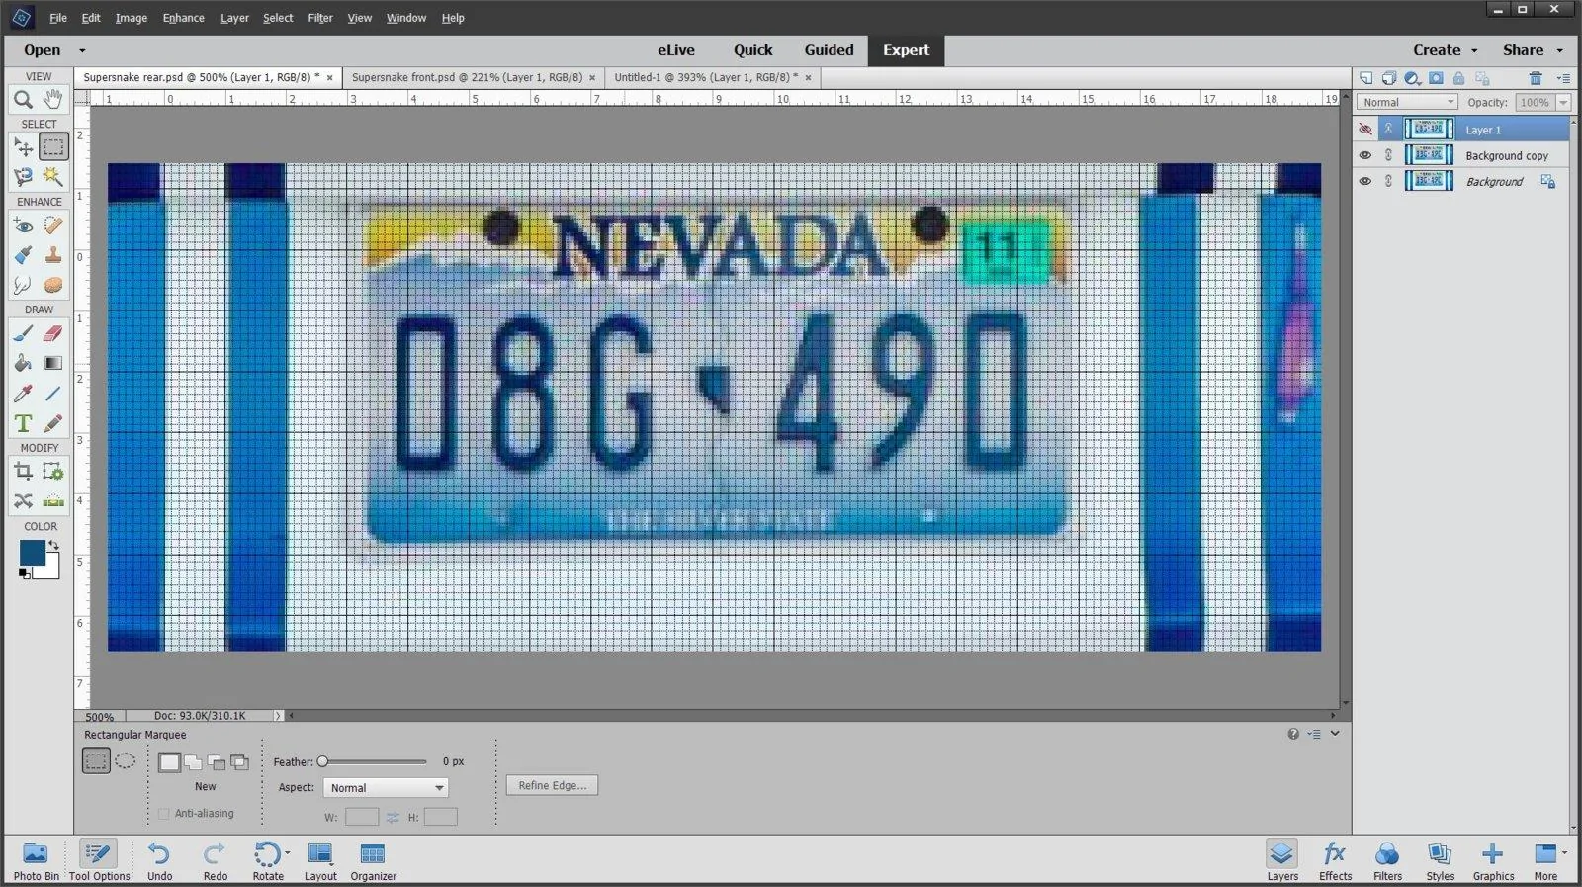The height and width of the screenshot is (887, 1582).
Task: Open the Filter menu
Action: click(x=319, y=18)
